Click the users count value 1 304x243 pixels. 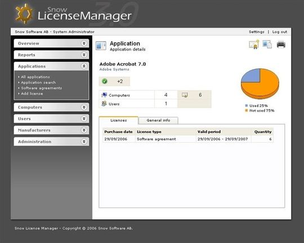(x=166, y=104)
